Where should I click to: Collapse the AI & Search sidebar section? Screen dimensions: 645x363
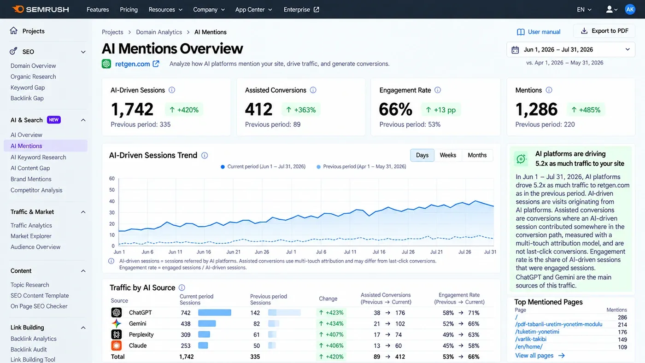point(83,120)
